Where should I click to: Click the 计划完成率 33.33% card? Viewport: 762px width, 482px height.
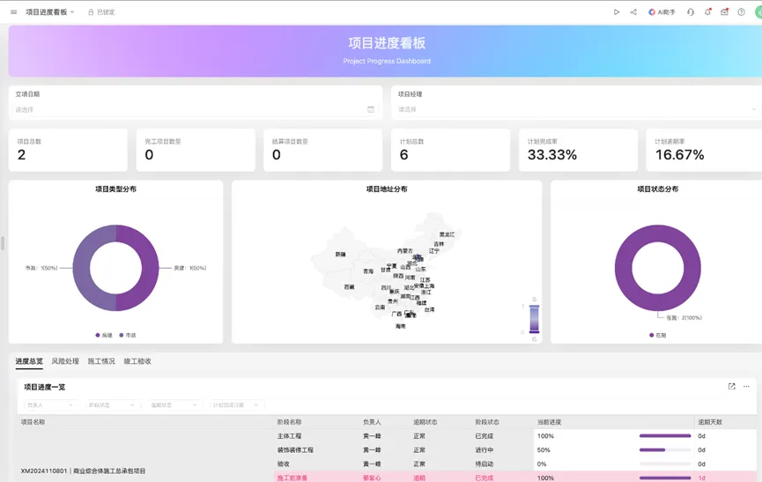578,150
